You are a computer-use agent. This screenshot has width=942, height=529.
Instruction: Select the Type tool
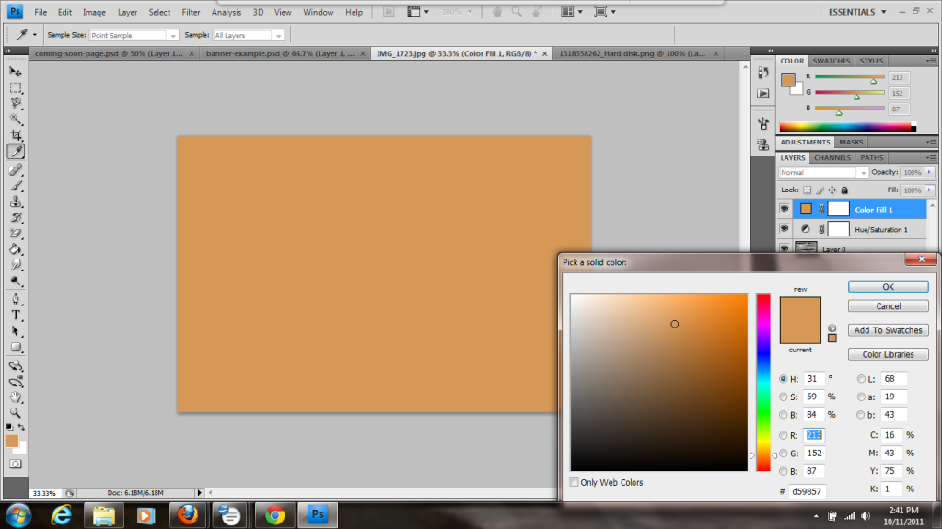coord(16,315)
